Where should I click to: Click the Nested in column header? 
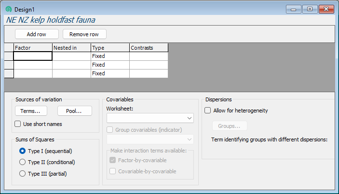(71, 48)
